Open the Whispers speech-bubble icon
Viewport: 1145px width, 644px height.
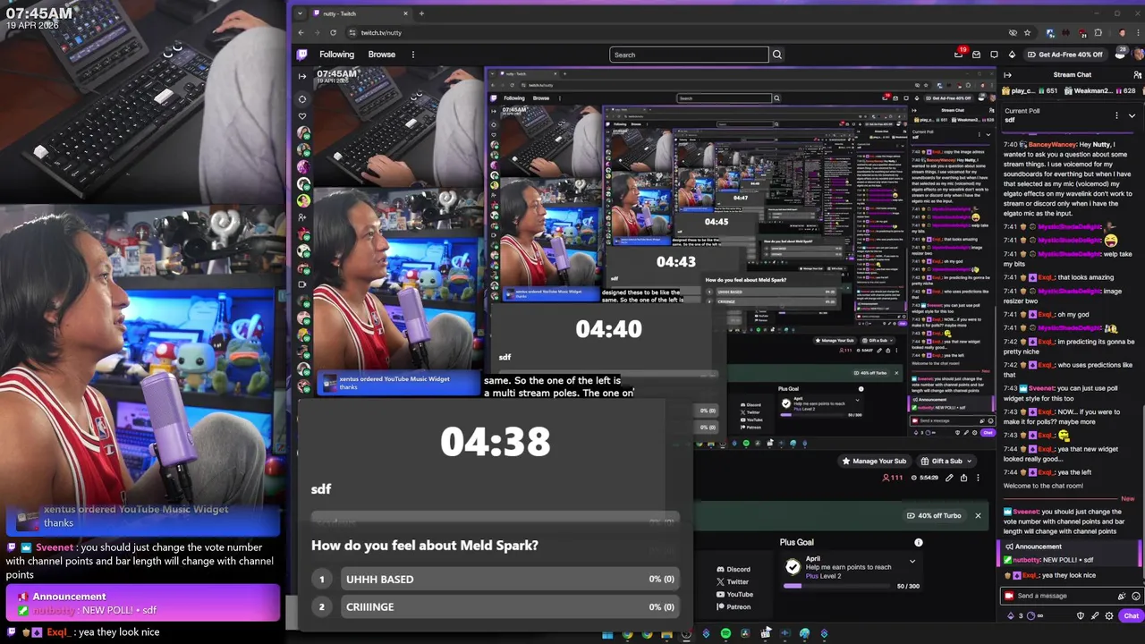pos(994,55)
